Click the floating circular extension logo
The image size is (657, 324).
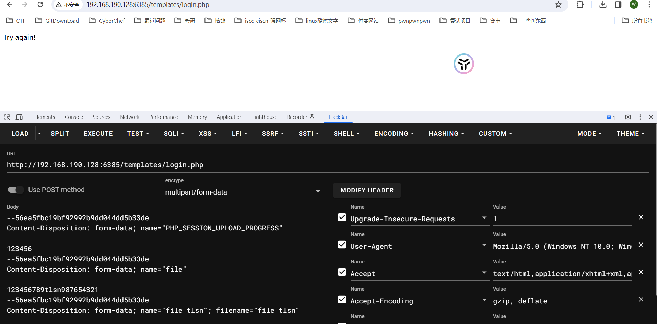464,64
